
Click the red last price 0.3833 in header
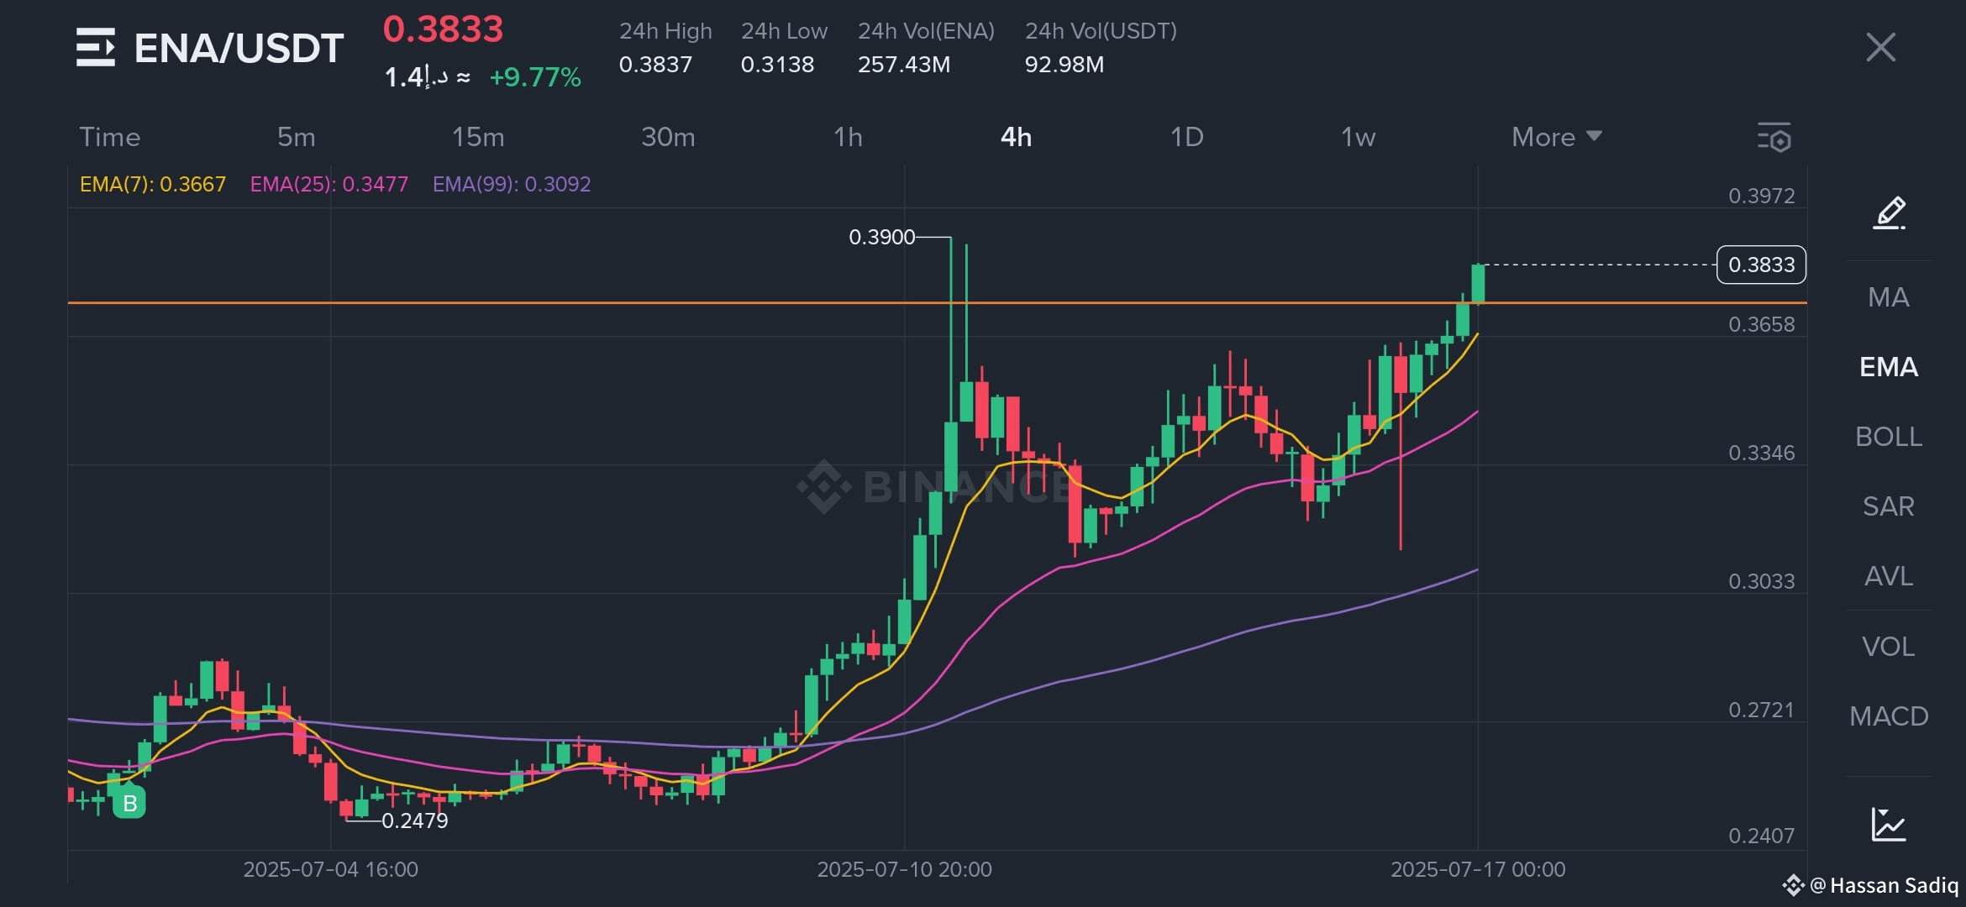443,29
